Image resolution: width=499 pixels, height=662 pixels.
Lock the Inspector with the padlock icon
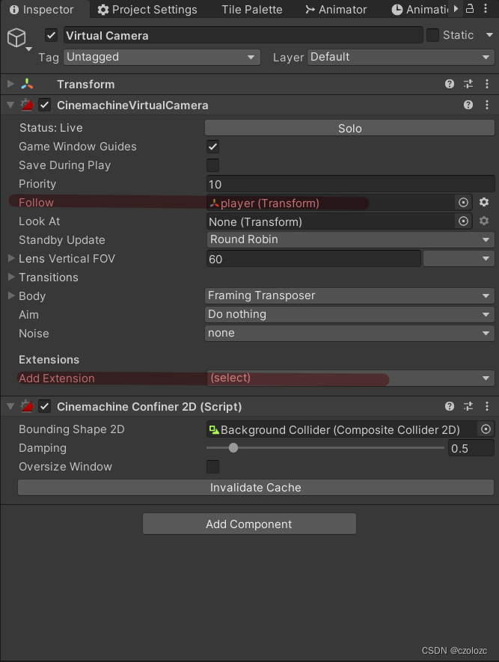point(469,9)
